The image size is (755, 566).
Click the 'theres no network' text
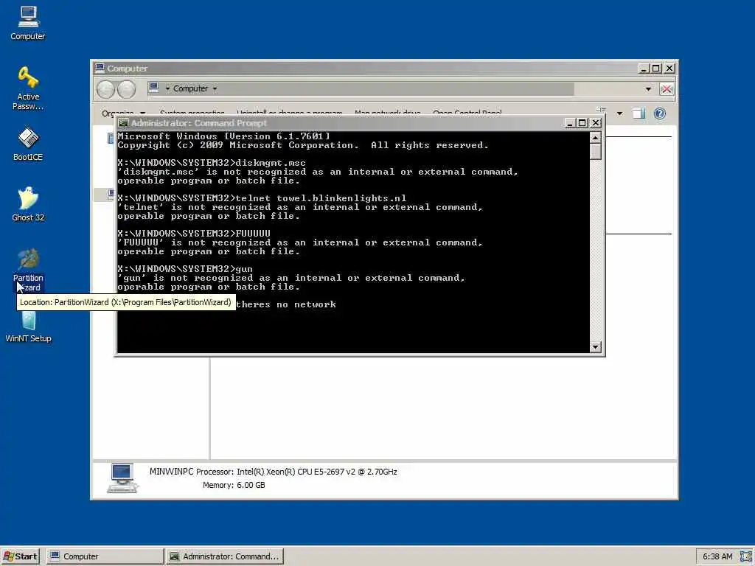click(286, 304)
